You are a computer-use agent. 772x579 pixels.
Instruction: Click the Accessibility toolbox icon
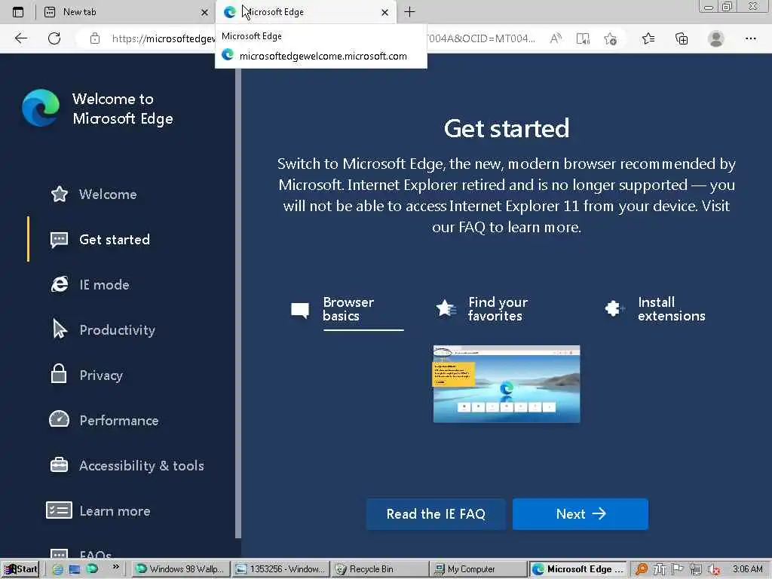(59, 464)
